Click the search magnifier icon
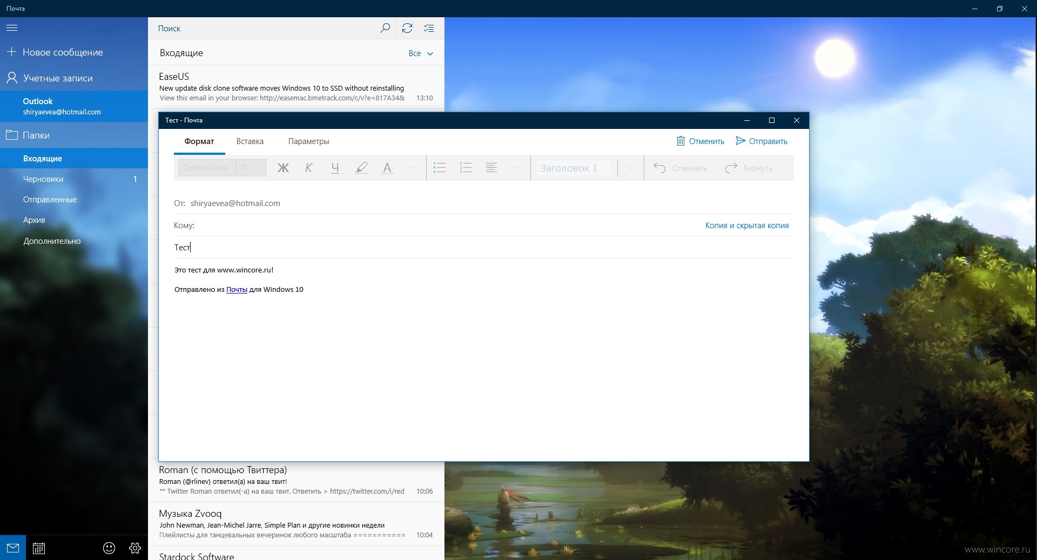This screenshot has height=560, width=1037. [x=385, y=28]
